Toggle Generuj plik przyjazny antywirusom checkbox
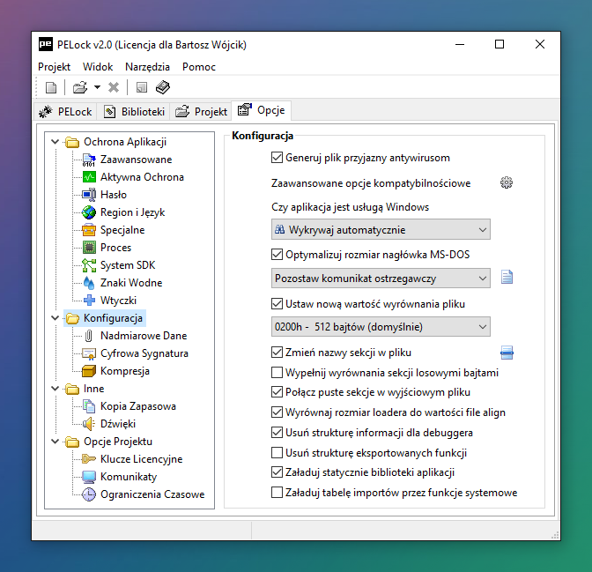Screen dimensions: 592x572 click(x=277, y=158)
